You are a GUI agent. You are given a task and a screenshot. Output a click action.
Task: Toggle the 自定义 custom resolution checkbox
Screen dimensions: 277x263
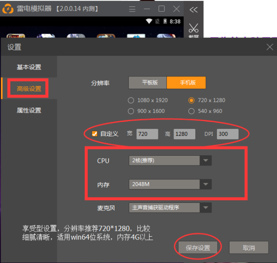(95, 134)
